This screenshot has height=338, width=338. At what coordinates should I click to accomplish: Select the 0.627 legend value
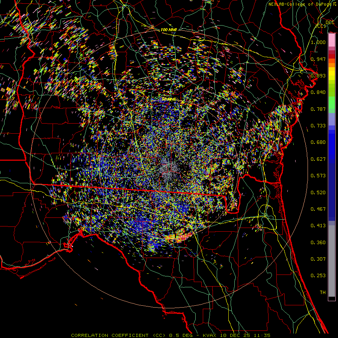point(318,159)
